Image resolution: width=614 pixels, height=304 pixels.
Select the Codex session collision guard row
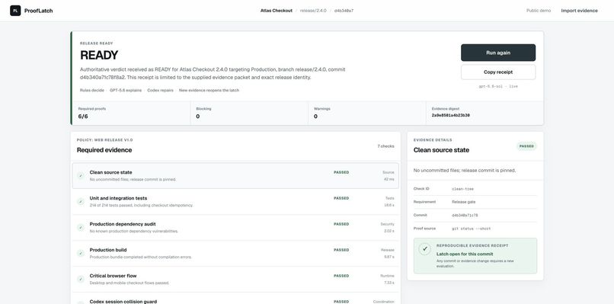(235, 299)
